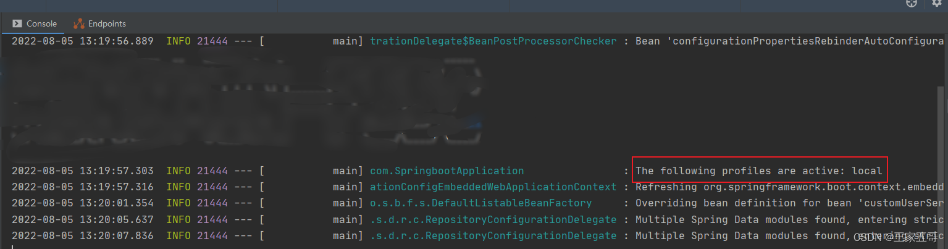Click RepositoryConfigurationDelegate logger in 13:20:07.836 row
This screenshot has width=948, height=249.
[493, 235]
